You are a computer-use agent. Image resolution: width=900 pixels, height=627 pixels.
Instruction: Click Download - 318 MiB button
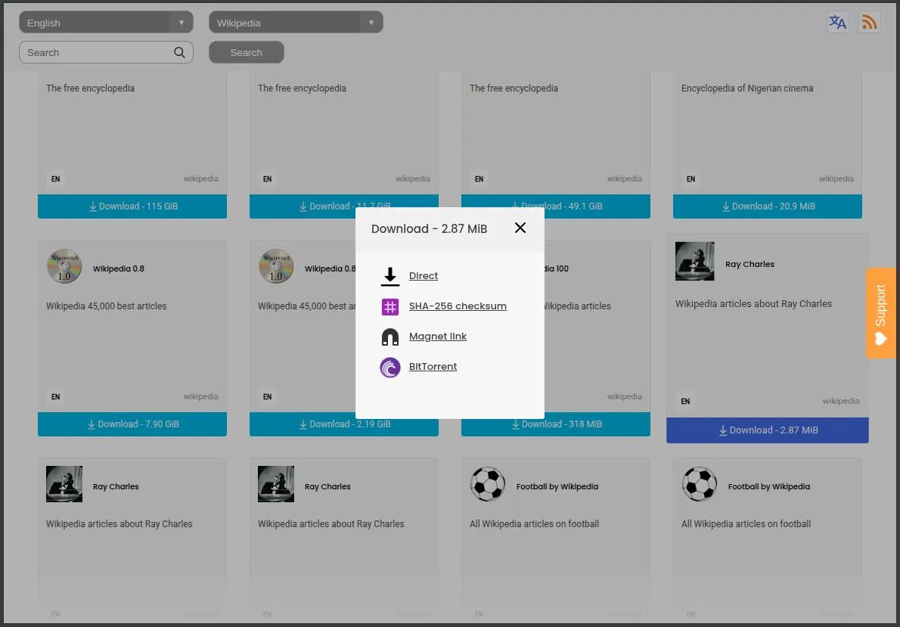point(556,424)
